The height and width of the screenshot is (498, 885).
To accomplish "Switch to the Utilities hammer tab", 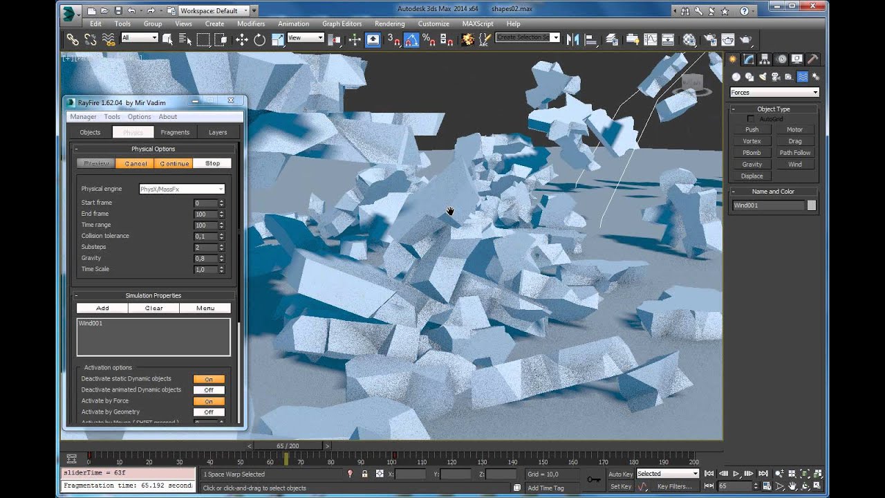I will pos(813,59).
